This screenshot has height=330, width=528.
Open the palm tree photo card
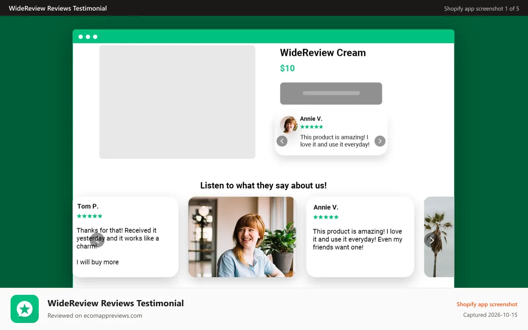(439, 237)
